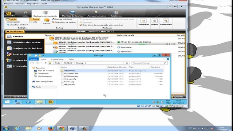The width and height of the screenshot is (233, 131).
Task: Choose the Compactar view
Action: tap(13, 22)
